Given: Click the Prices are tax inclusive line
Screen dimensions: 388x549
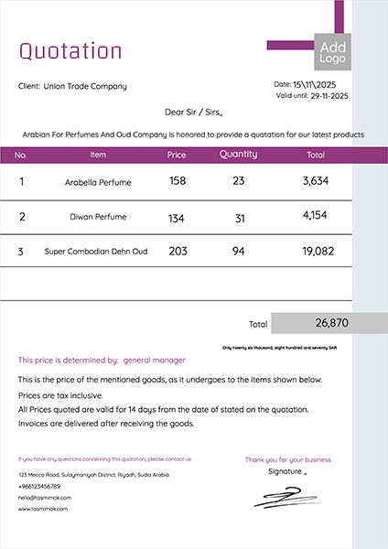Looking at the screenshot, I should pos(60,395).
